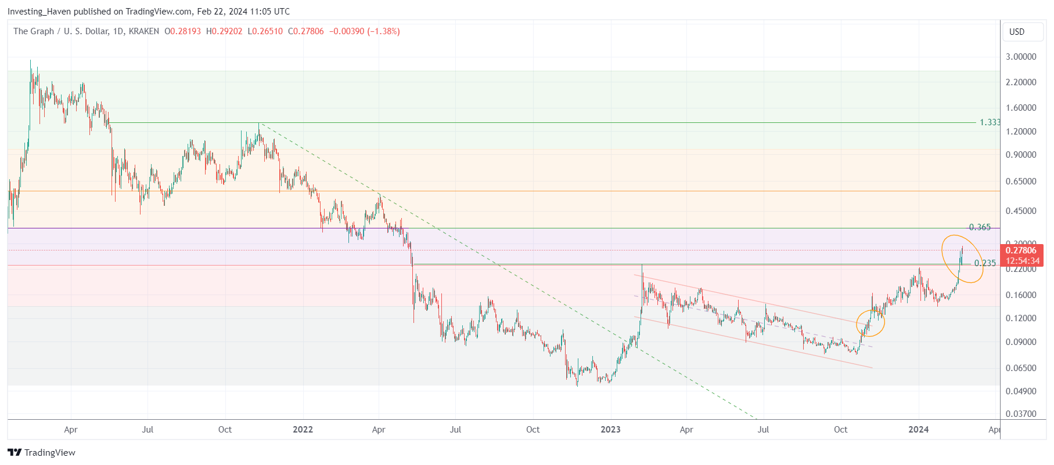The height and width of the screenshot is (465, 1054).
Task: Click the 0.04900 price axis value
Action: (x=1021, y=391)
